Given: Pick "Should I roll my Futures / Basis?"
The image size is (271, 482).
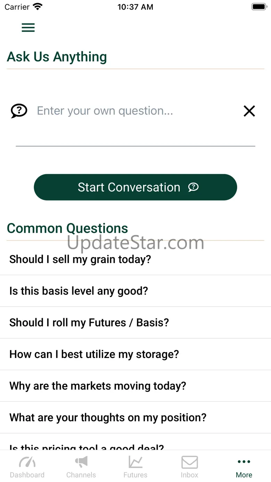Looking at the screenshot, I should [89, 322].
